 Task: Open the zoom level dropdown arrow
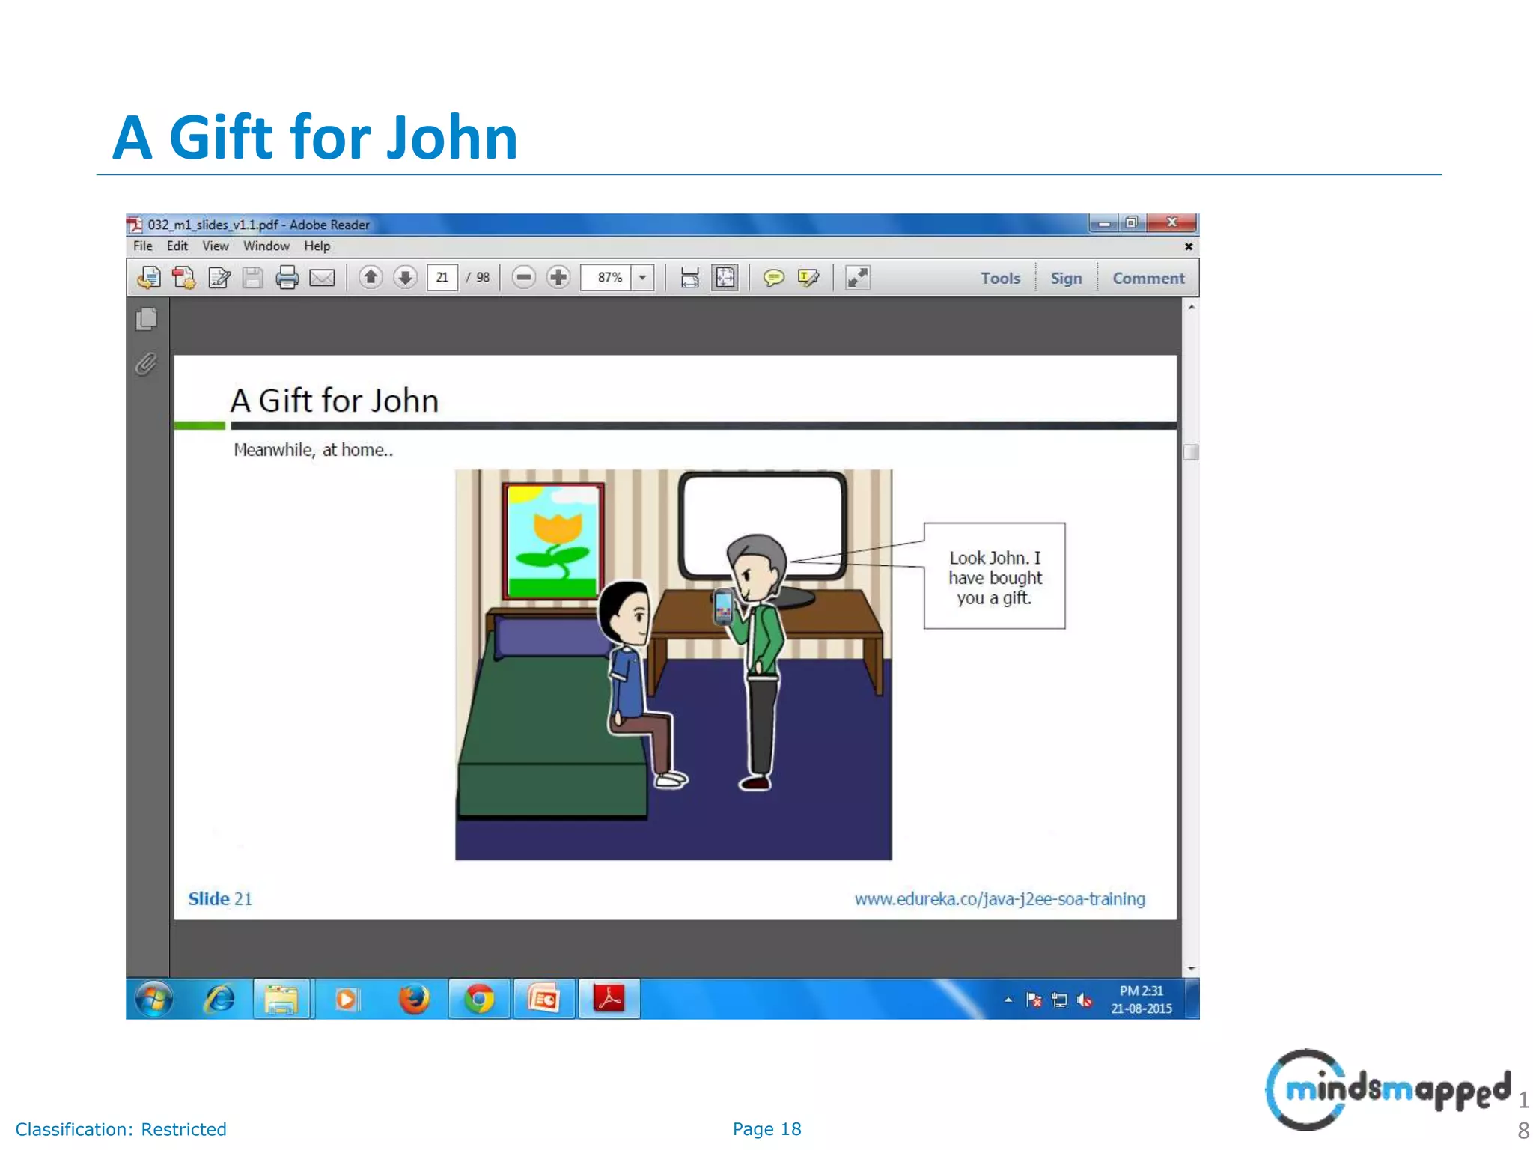[x=642, y=278]
